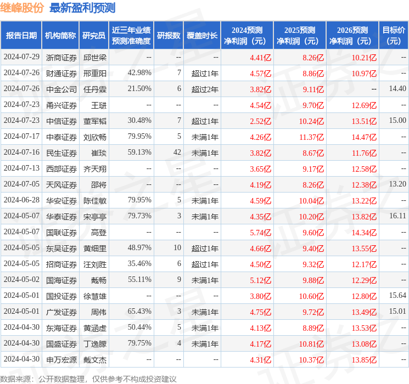This screenshot has height=384, width=409.
Task: Click target price 14.40
Action: point(397,89)
